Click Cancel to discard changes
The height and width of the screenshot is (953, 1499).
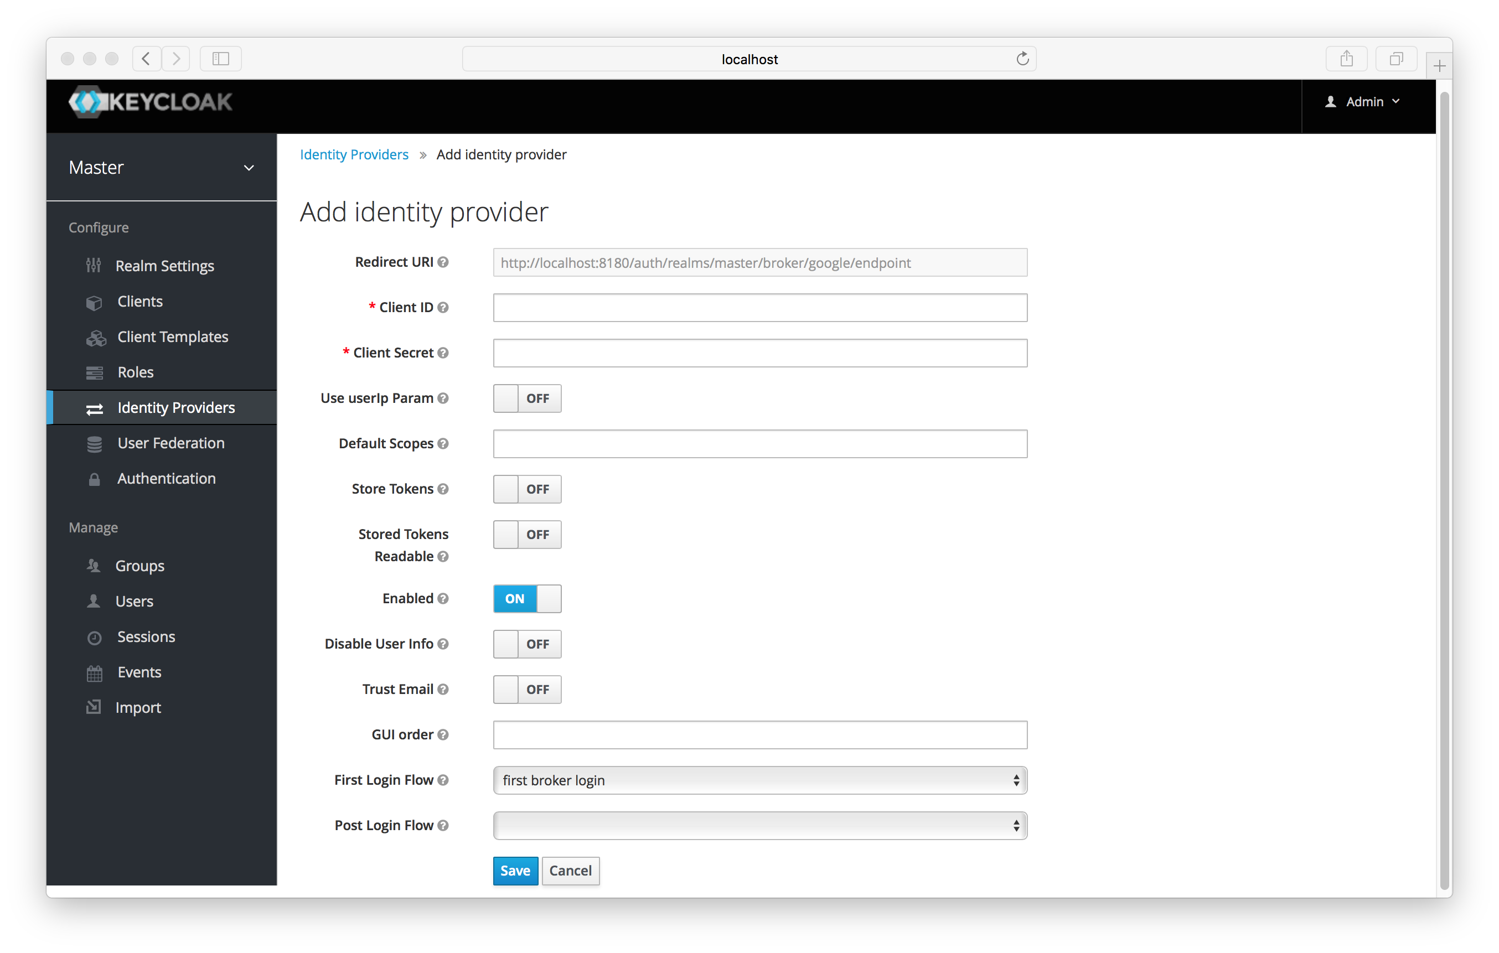point(569,870)
